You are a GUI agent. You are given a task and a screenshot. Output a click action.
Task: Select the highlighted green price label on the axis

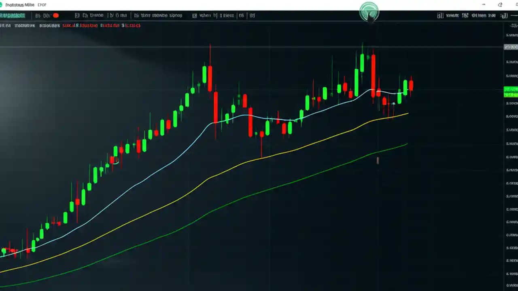[511, 92]
